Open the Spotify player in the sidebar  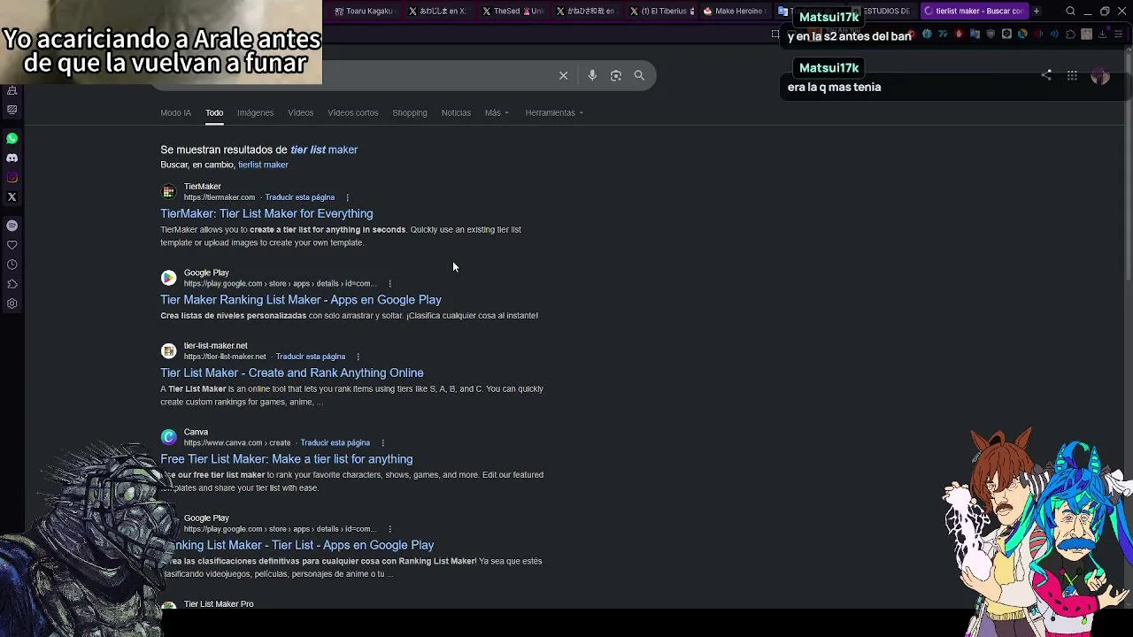[x=12, y=226]
